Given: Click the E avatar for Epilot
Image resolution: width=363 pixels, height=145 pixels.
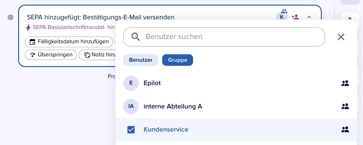Looking at the screenshot, I should click(x=131, y=83).
